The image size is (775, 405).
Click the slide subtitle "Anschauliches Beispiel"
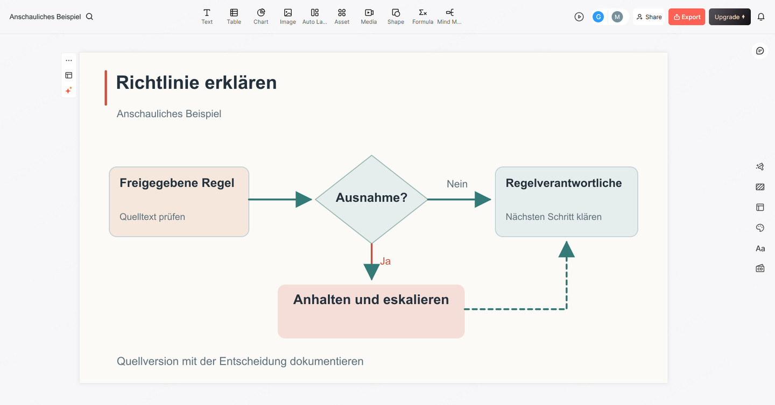coord(169,113)
